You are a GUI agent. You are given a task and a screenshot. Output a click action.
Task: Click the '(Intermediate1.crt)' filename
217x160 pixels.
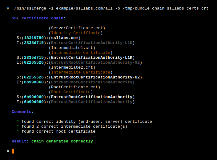tap(72, 48)
